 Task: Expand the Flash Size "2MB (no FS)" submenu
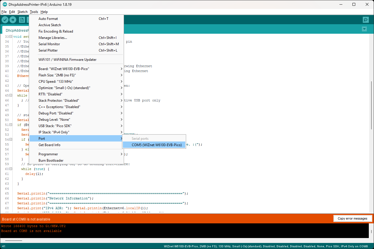(x=77, y=75)
